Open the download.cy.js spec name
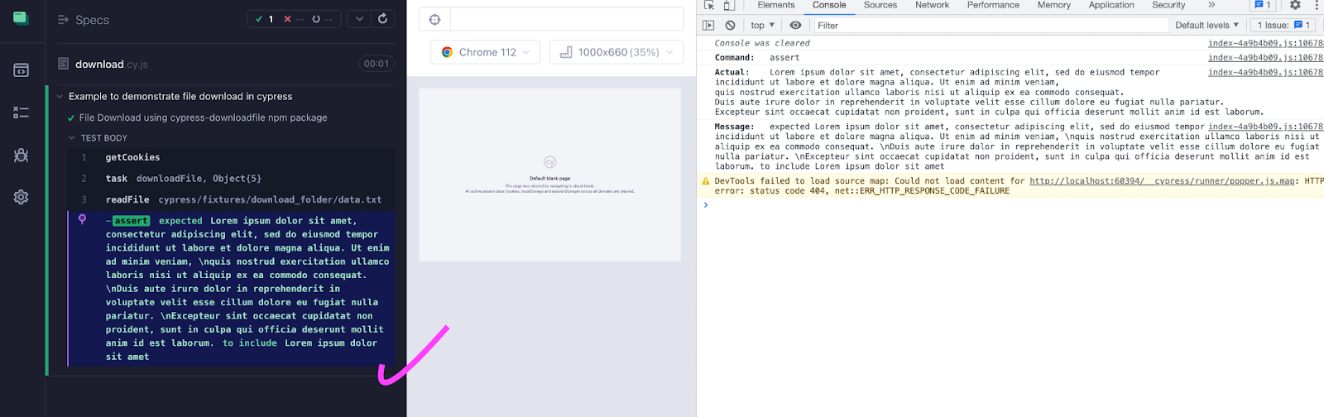Image resolution: width=1324 pixels, height=417 pixels. coord(112,64)
